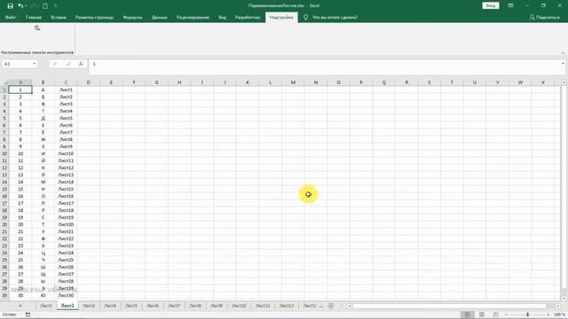This screenshot has width=568, height=319.
Task: Open the undo history dropdown arrow
Action: tap(26, 6)
